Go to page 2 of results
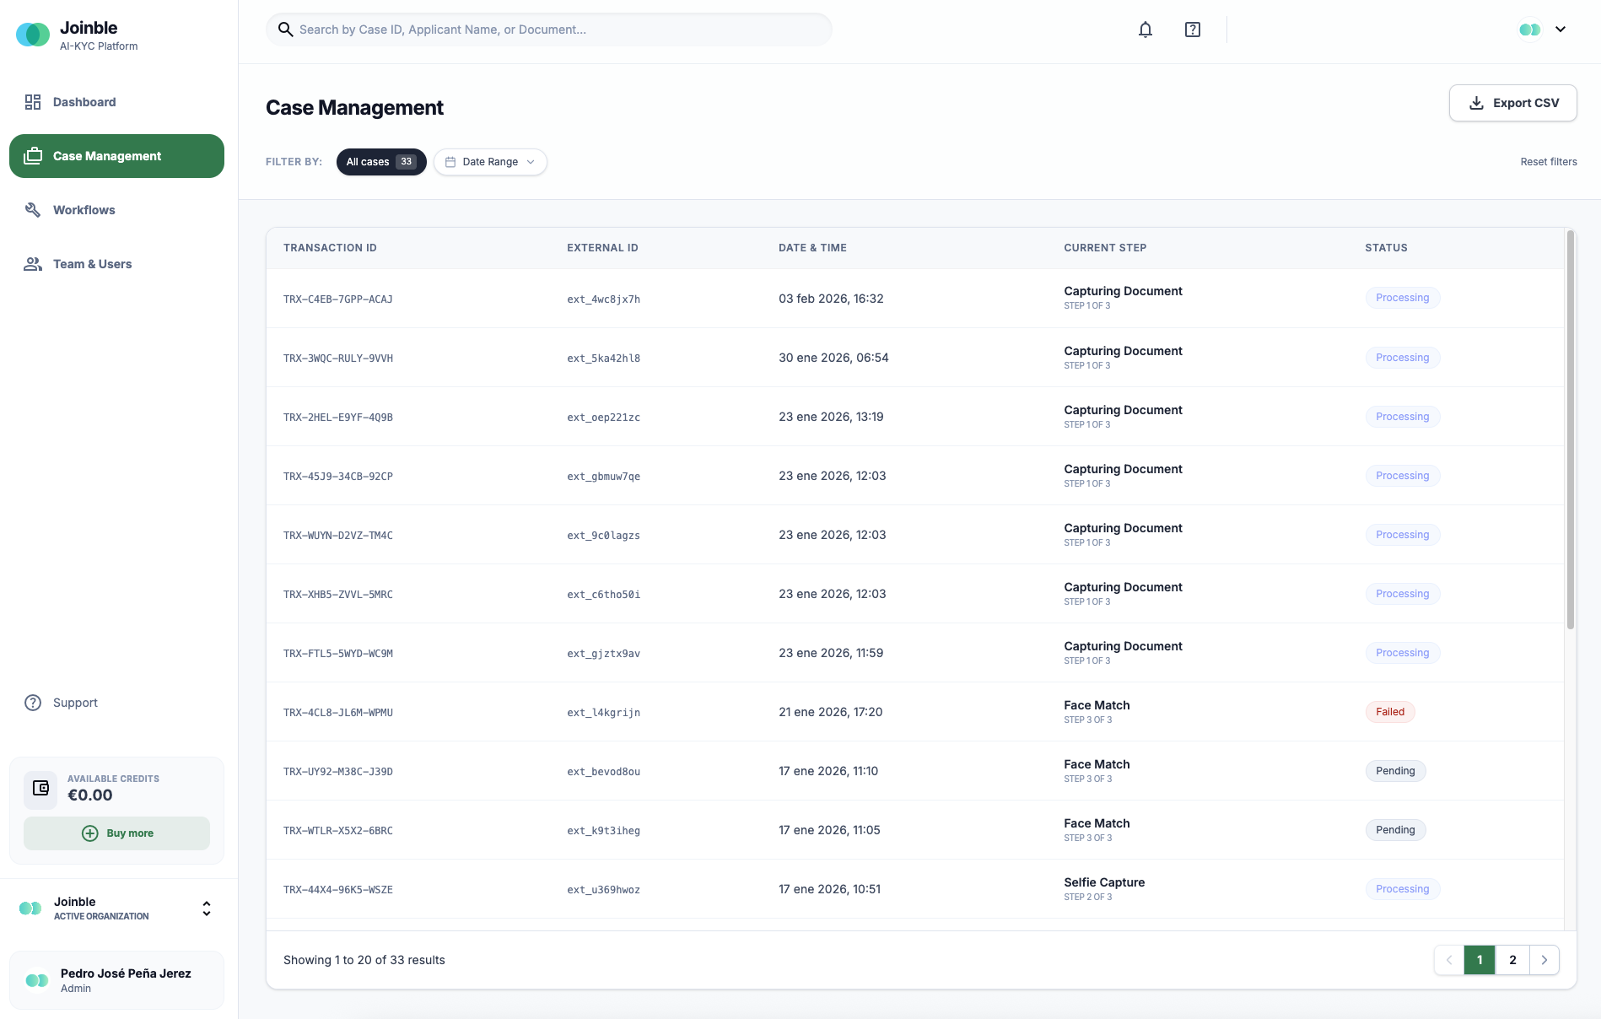The image size is (1601, 1019). (x=1512, y=960)
